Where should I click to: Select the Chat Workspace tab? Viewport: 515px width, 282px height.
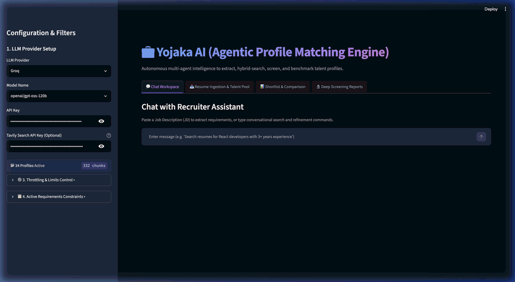pyautogui.click(x=162, y=87)
